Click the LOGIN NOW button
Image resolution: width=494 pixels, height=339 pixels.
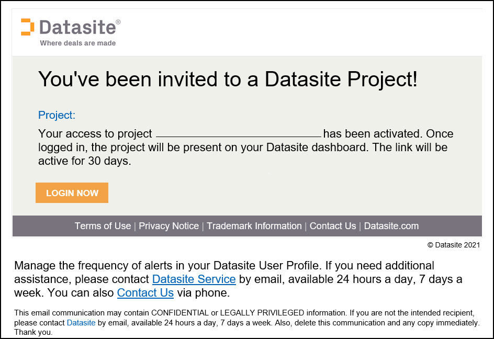72,193
